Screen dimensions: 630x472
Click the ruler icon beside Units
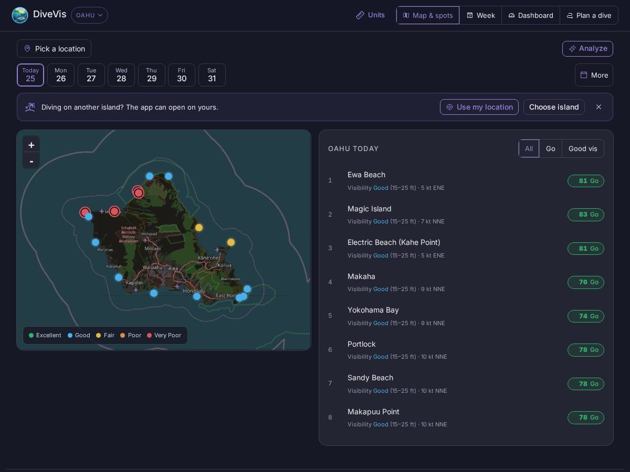(360, 15)
